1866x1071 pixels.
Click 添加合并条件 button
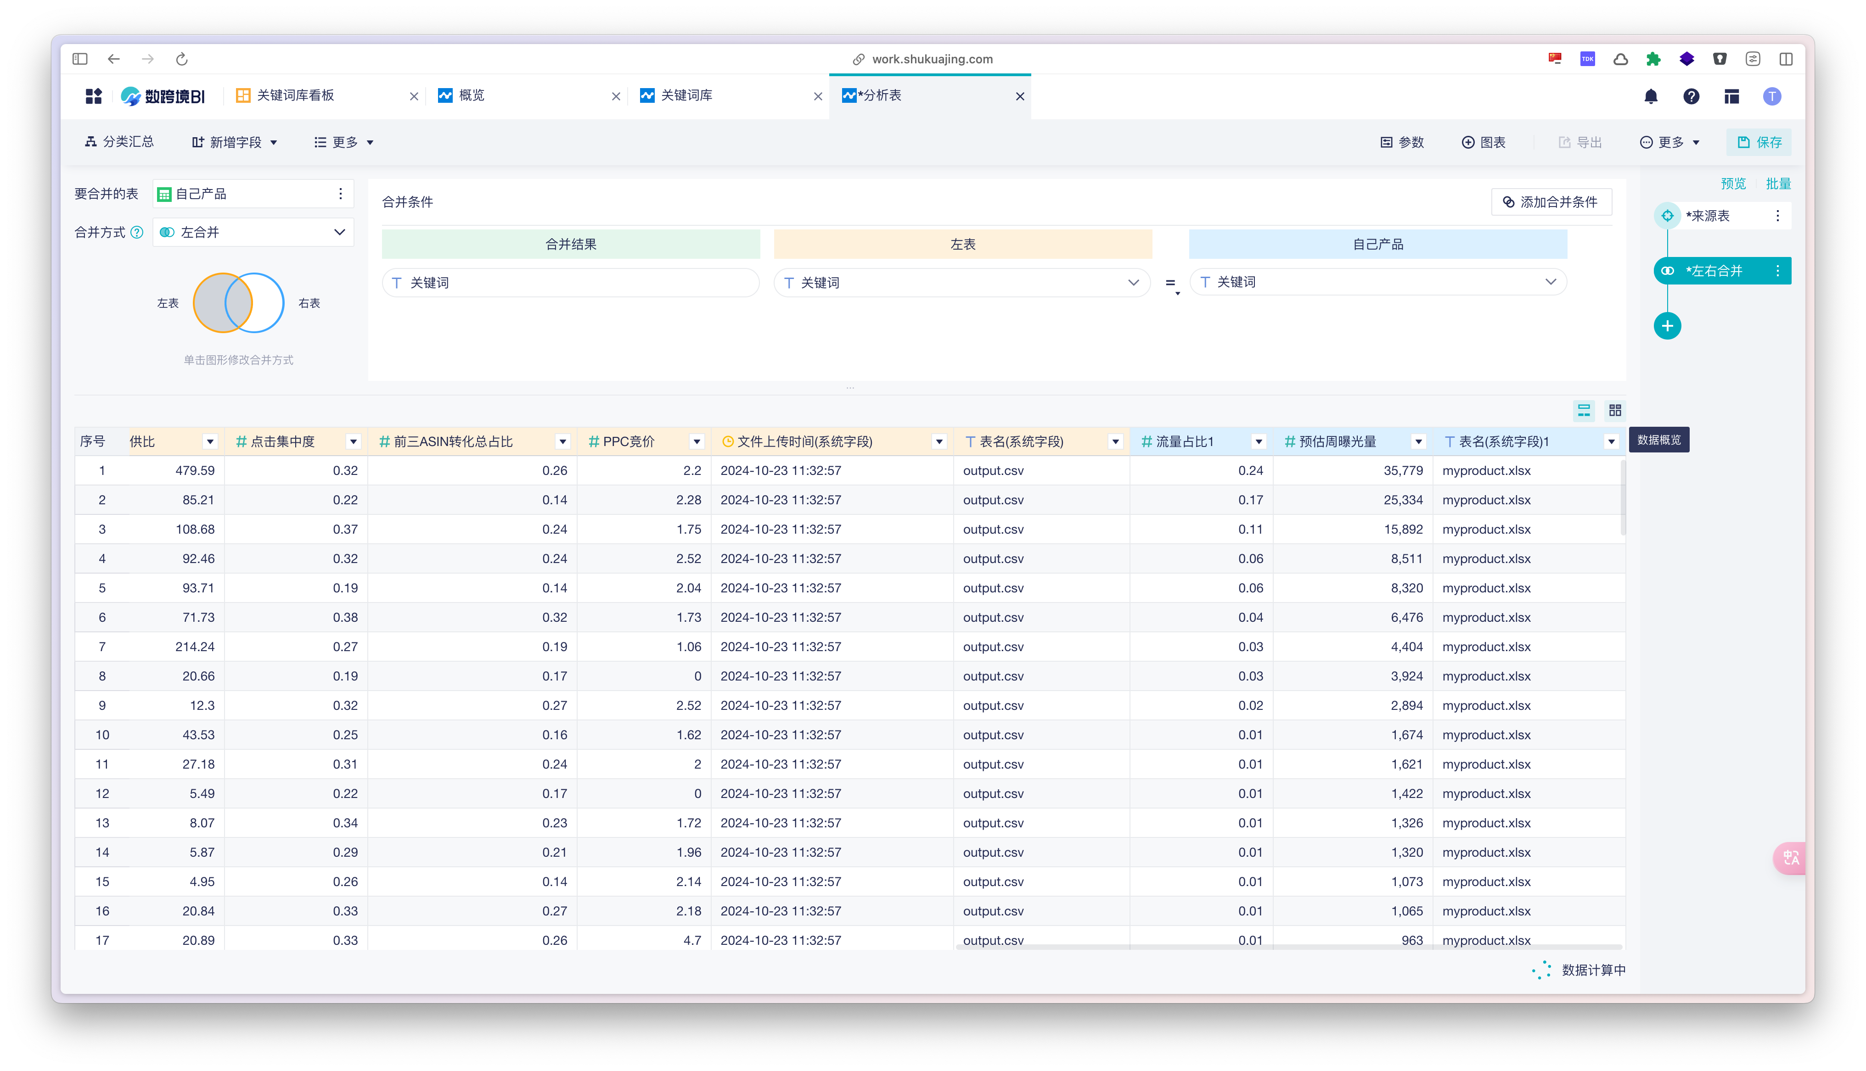point(1551,201)
